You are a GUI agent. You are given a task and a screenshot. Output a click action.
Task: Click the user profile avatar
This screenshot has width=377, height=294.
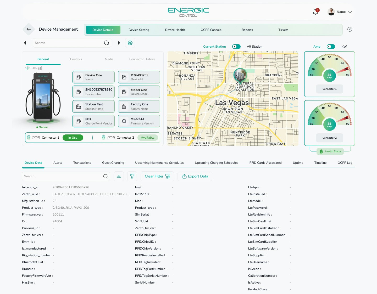pyautogui.click(x=331, y=12)
